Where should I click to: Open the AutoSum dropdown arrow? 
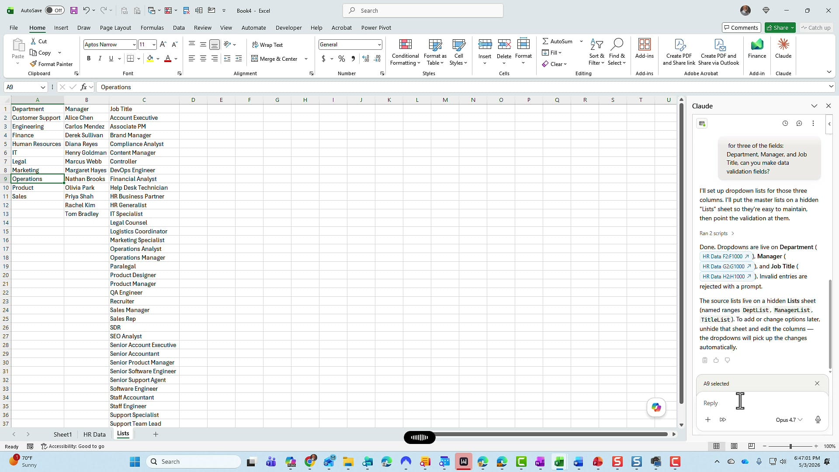pyautogui.click(x=581, y=41)
